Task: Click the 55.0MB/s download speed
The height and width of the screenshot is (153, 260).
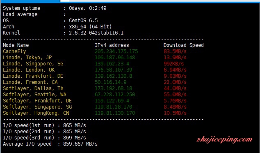Action: coord(175,95)
